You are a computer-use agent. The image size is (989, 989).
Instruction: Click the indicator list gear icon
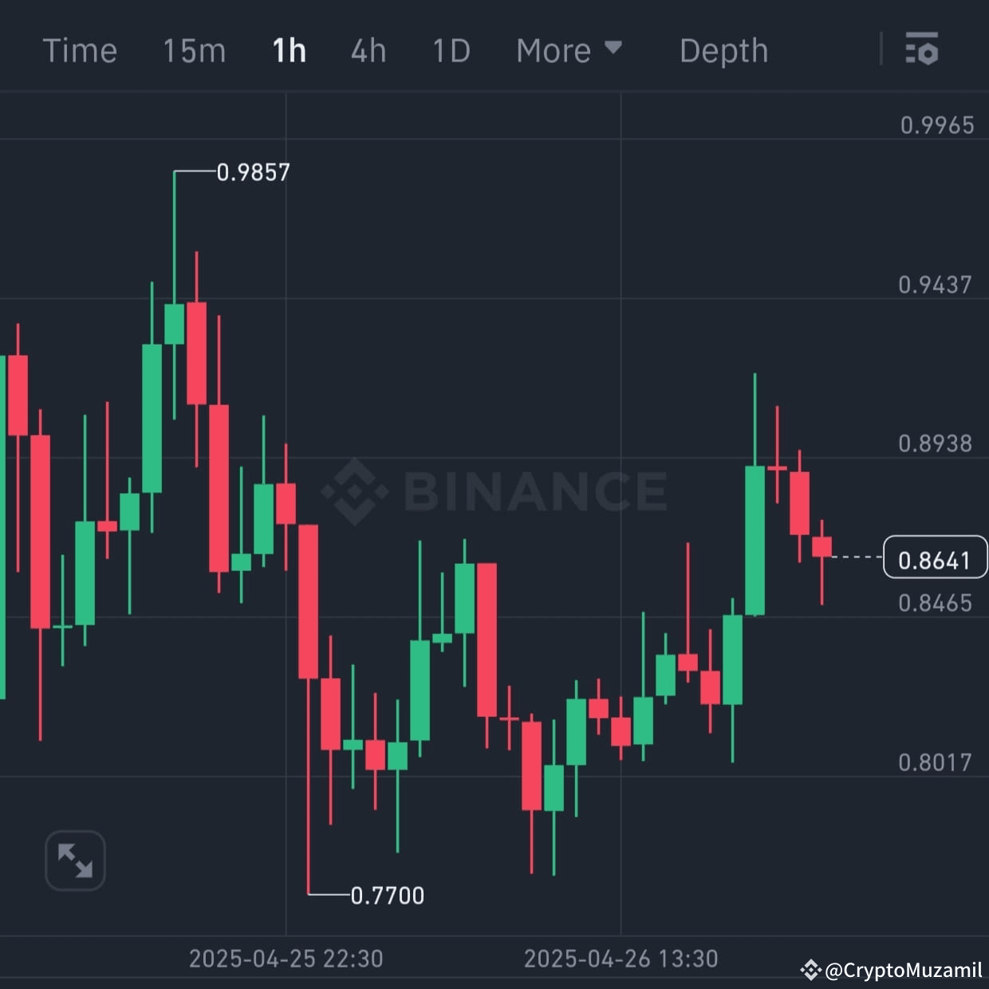(923, 50)
